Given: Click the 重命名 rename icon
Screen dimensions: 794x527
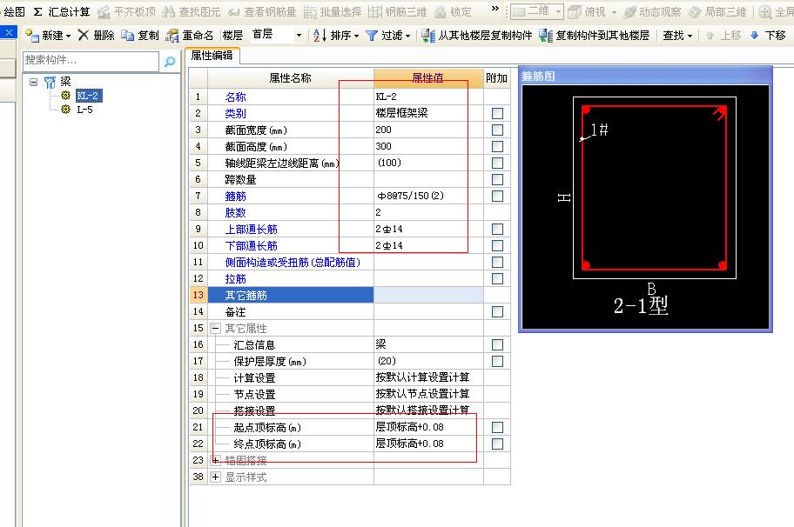Looking at the screenshot, I should 172,36.
